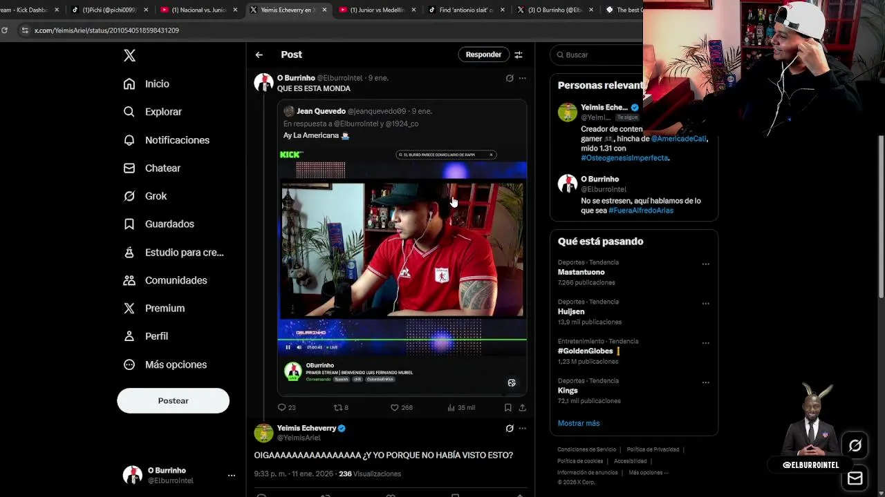Close the Yeimis Echeverry browser tab
This screenshot has width=885, height=497.
click(324, 10)
